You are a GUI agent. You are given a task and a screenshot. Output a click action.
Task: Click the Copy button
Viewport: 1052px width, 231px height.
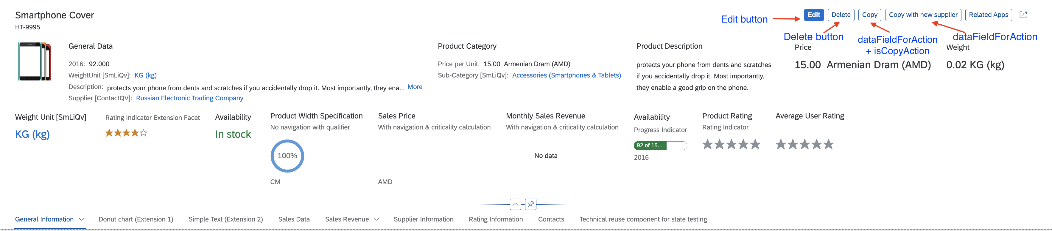(869, 15)
